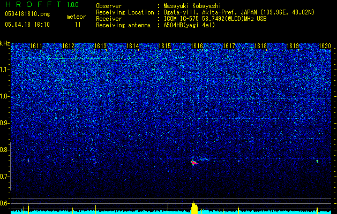Image resolution: width=337 pixels, height=214 pixels.
Task: Click the 0.7 frequency axis label
Action: coord(5,177)
